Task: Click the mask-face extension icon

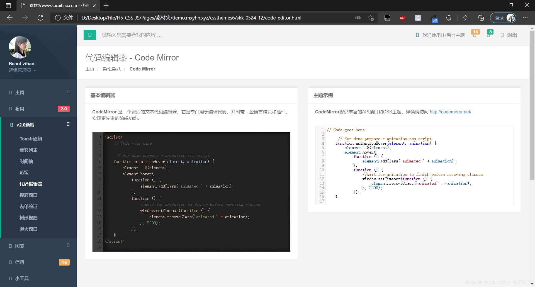Action: point(387,18)
